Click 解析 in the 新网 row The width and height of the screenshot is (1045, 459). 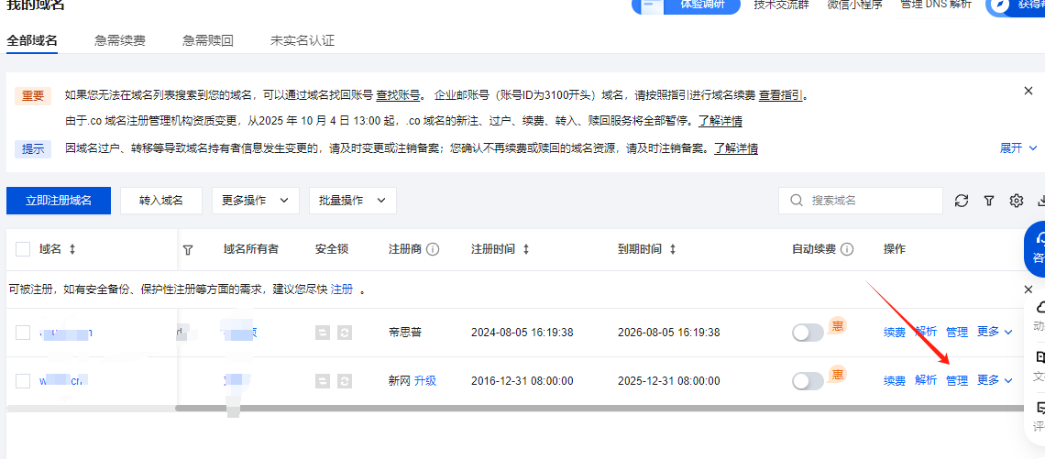(926, 381)
